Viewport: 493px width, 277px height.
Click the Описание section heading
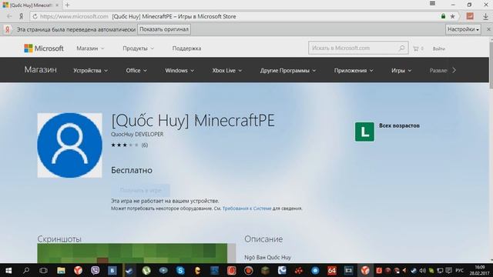(x=263, y=239)
